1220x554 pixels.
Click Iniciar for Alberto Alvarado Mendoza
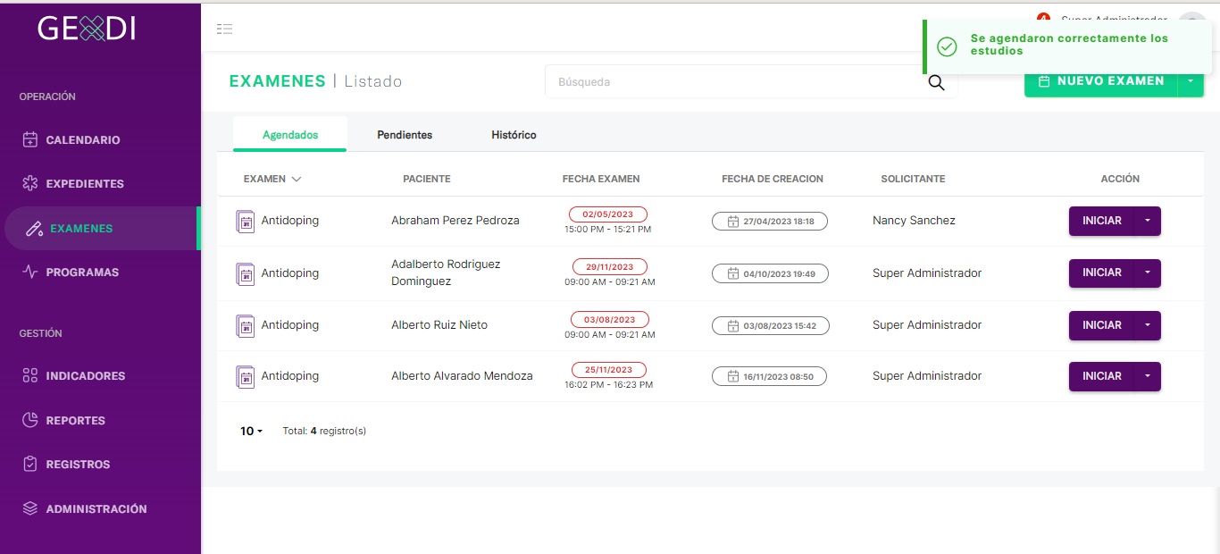(1102, 376)
